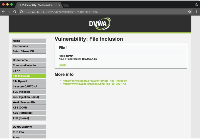Go back using browser back arrow
Viewport: 200px width, 139px height.
point(4,12)
